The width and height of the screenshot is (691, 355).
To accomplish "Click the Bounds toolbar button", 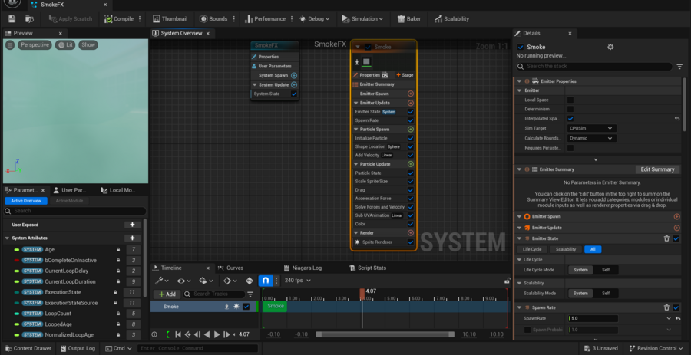I will coord(213,19).
